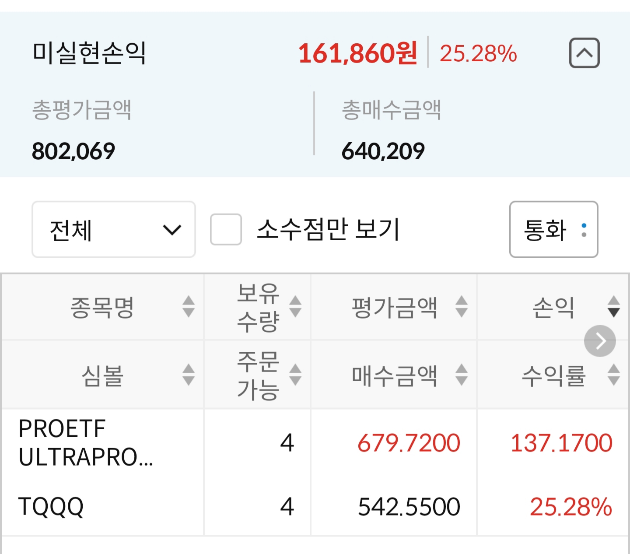Click the 매수금액 column header text
This screenshot has width=630, height=554.
[395, 375]
